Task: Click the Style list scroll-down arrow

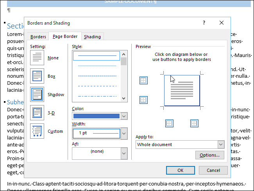Action: tap(124, 98)
